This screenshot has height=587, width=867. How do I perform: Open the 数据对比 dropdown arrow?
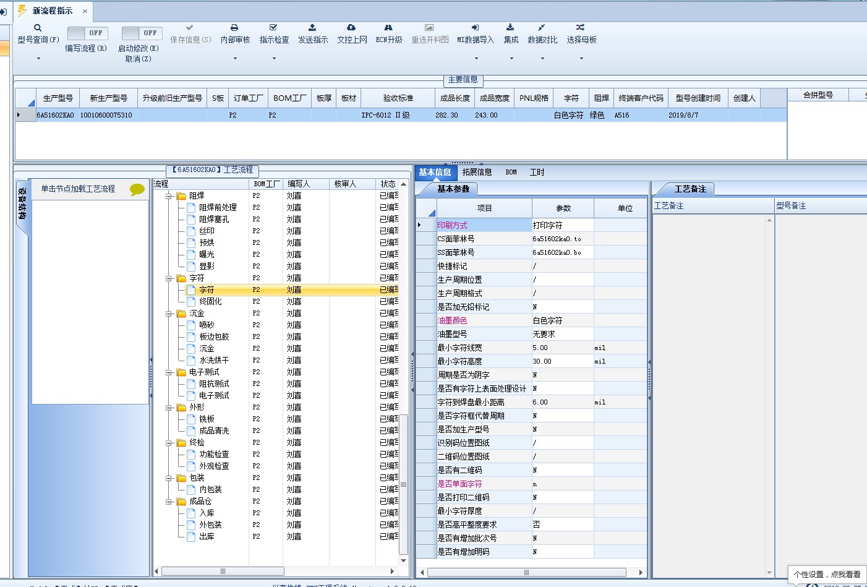coord(542,59)
